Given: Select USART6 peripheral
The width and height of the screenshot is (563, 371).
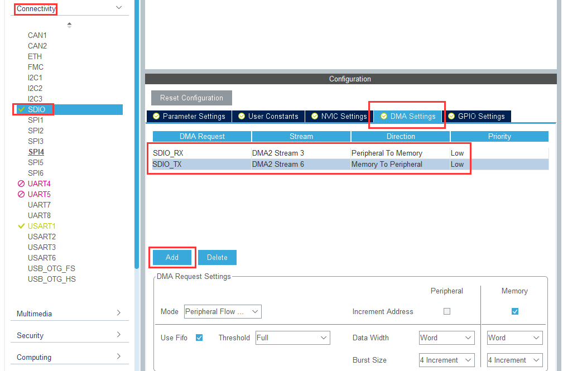Looking at the screenshot, I should 42,258.
